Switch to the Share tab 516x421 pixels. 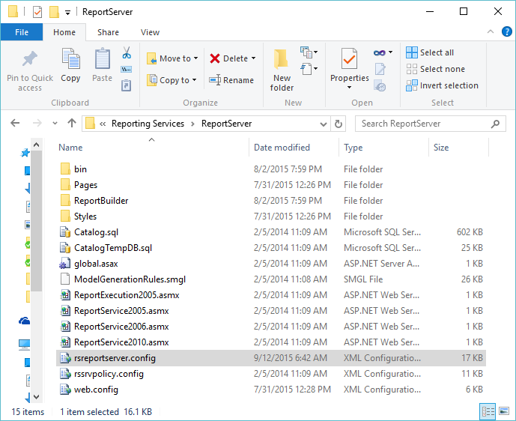108,32
